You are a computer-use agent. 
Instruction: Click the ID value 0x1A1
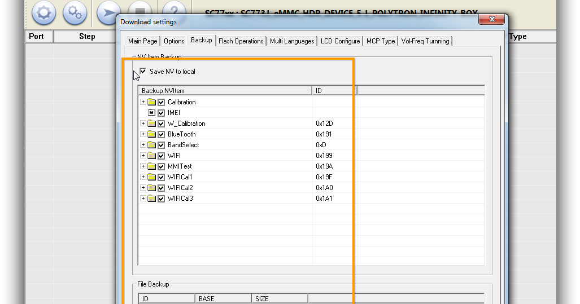tap(324, 199)
